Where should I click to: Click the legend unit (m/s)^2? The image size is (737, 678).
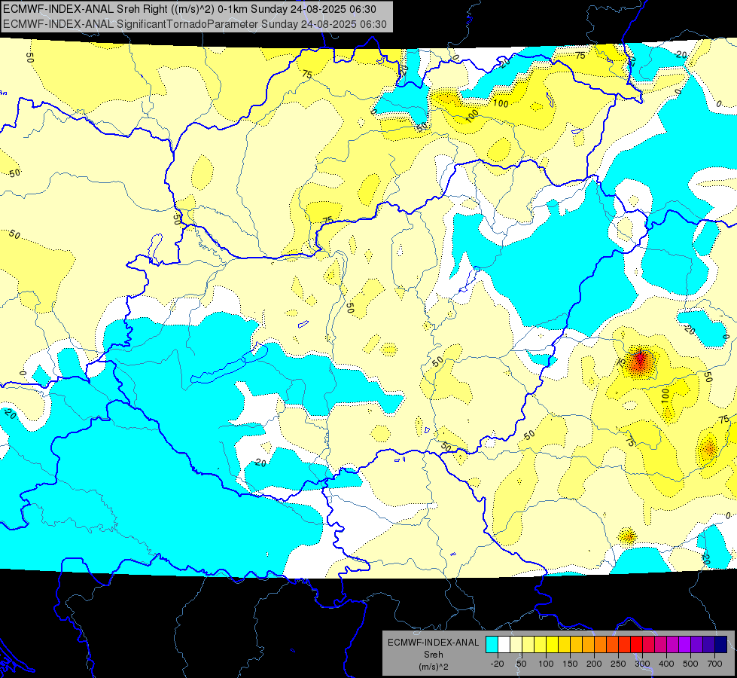(434, 667)
